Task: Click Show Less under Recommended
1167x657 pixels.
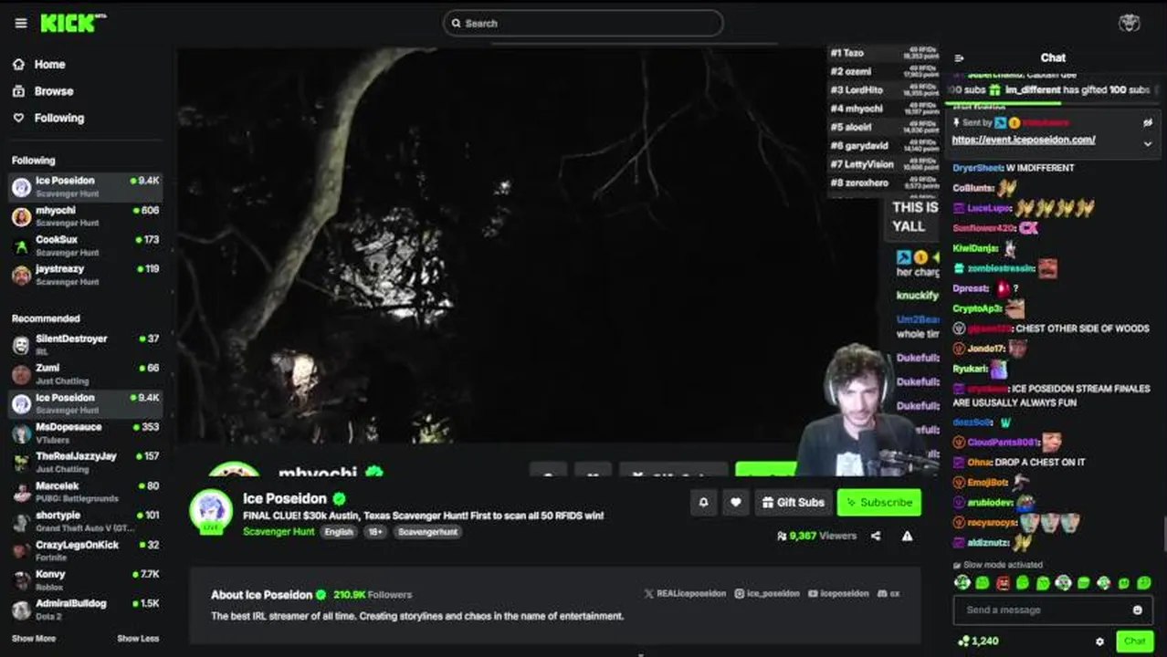Action: tap(138, 639)
